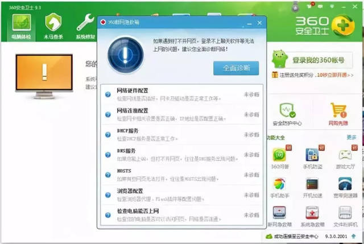Click the cloud security center status icon
This screenshot has height=244, width=364.
[269, 237]
